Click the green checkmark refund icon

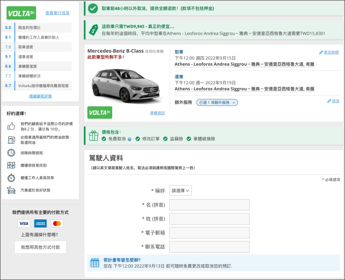93,9
